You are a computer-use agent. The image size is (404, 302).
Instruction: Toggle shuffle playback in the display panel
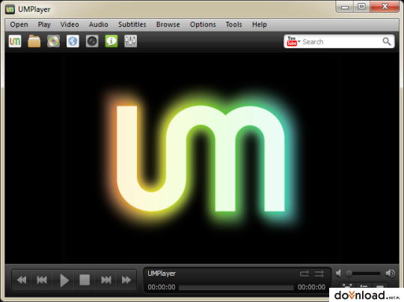click(319, 274)
